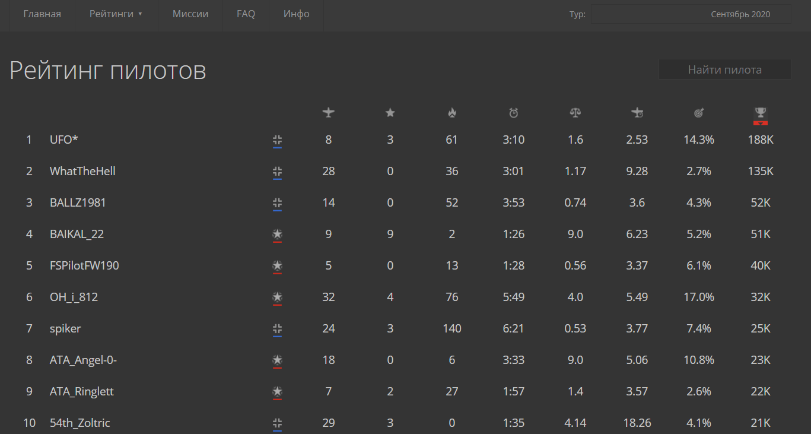Sort by the stopwatch flight time icon
Screen dimensions: 811x434
pyautogui.click(x=514, y=112)
